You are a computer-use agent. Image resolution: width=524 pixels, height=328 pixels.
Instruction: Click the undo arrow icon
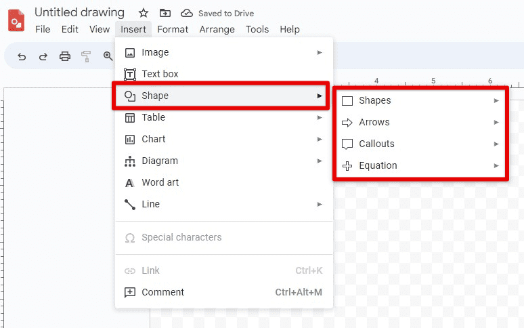22,56
